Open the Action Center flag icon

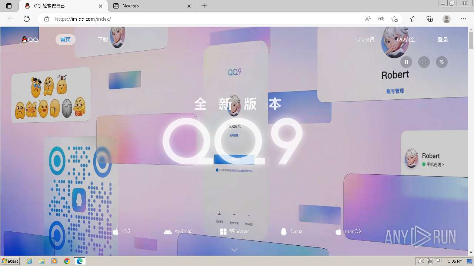(x=439, y=261)
